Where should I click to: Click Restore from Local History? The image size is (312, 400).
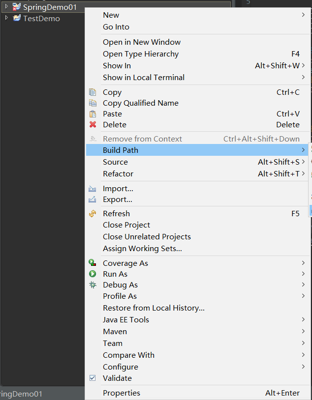click(154, 308)
